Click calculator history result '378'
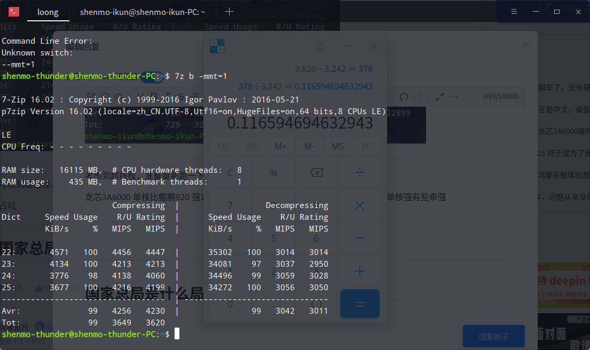The height and width of the screenshot is (350, 590). pos(365,69)
